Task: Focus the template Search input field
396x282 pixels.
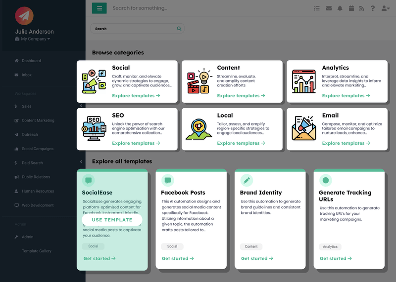Action: (x=138, y=29)
